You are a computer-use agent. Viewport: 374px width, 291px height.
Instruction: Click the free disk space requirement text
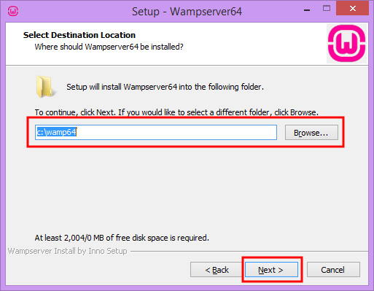point(122,238)
